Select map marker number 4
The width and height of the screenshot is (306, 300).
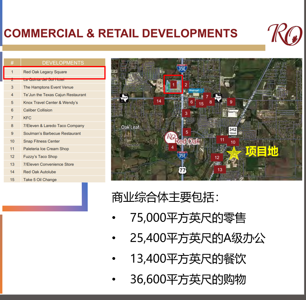tap(172, 147)
